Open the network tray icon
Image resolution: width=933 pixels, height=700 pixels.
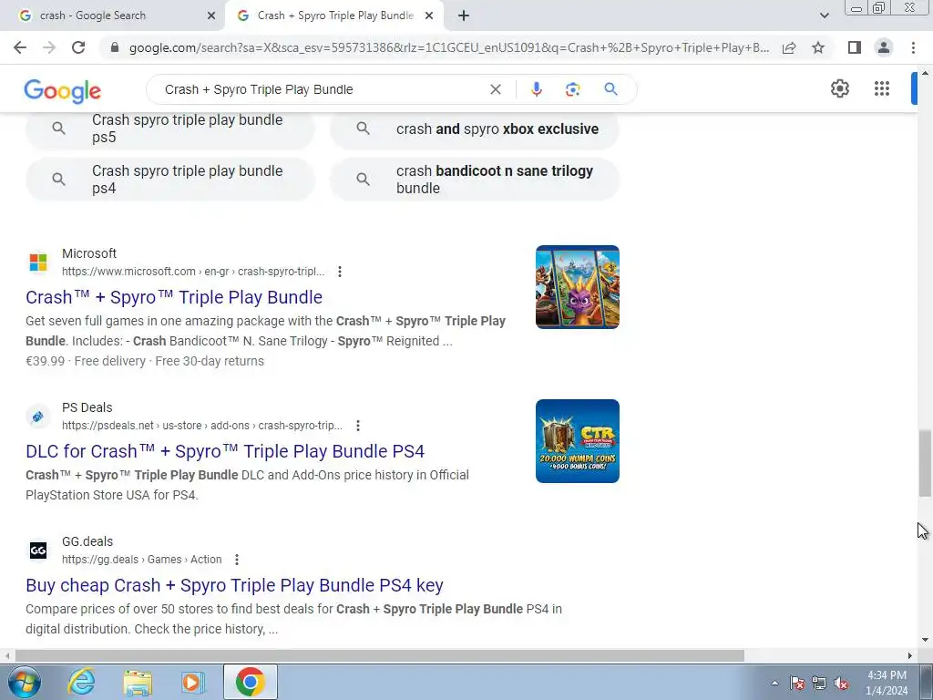(819, 683)
